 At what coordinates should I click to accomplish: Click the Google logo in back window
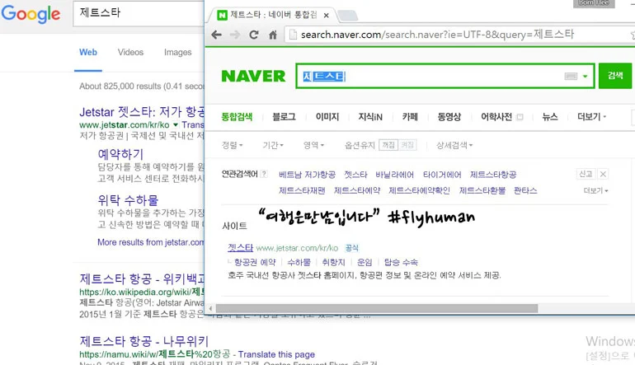(31, 14)
